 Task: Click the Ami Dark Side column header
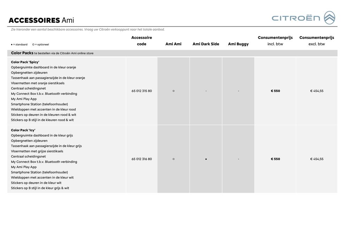click(x=206, y=44)
